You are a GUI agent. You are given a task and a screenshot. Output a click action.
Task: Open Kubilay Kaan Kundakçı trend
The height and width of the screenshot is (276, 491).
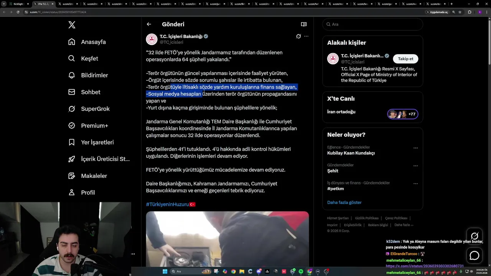pyautogui.click(x=351, y=153)
